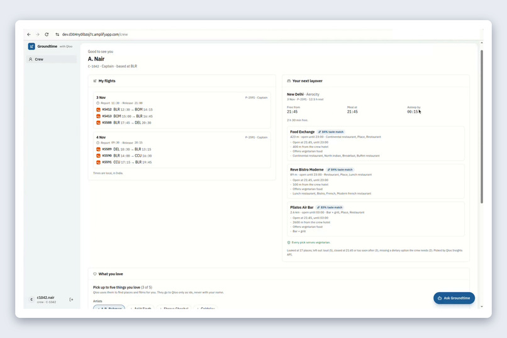This screenshot has height=338, width=507.
Task: Click the Your next layover header icon
Action: (x=289, y=81)
